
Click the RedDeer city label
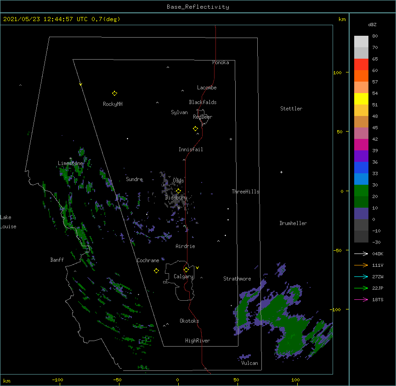[x=203, y=117]
